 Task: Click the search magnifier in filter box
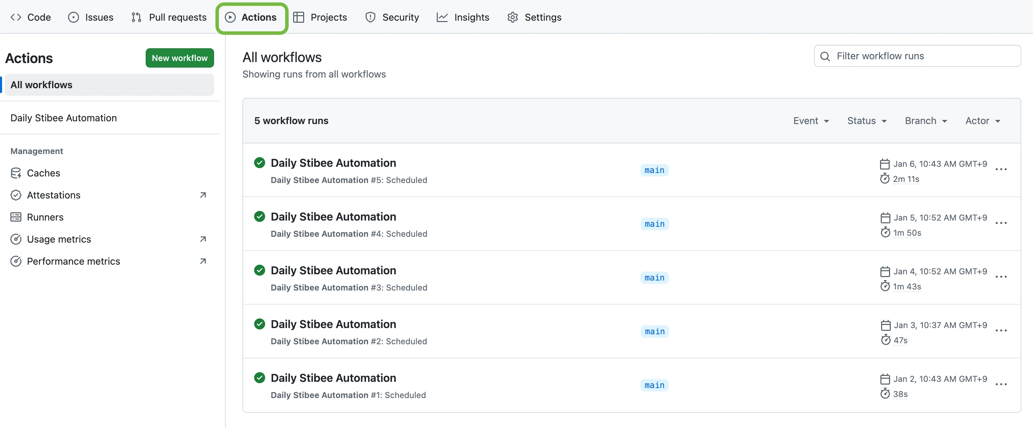click(825, 57)
